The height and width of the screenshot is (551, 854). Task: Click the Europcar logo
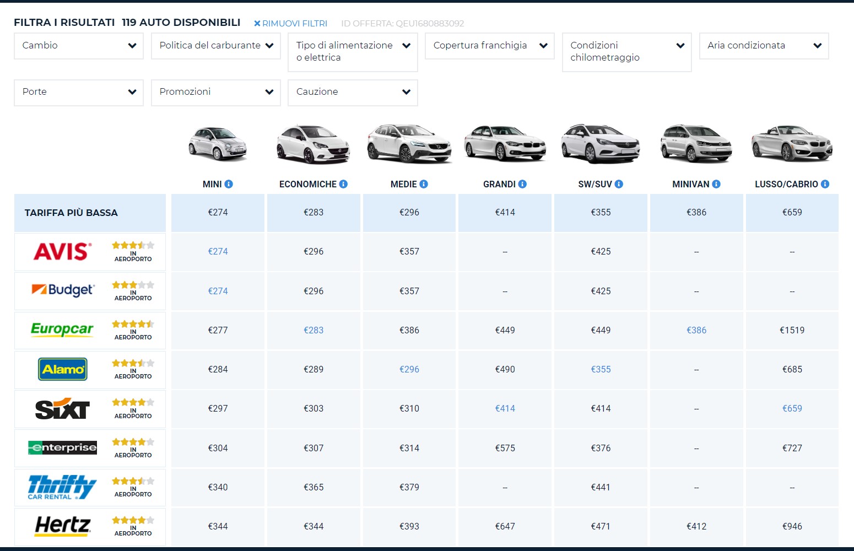point(62,329)
